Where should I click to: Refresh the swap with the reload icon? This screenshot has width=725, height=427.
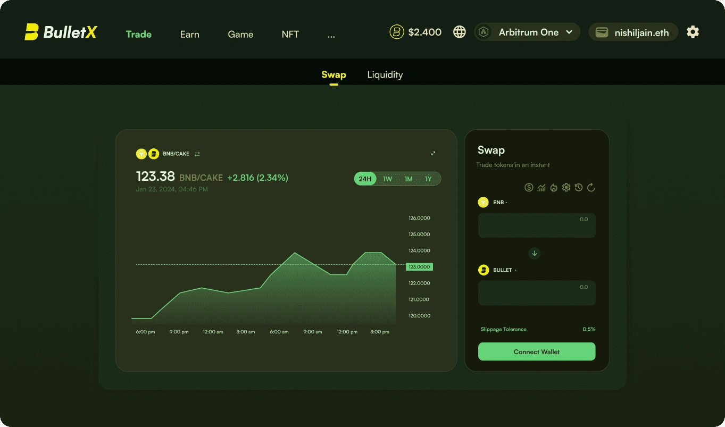click(590, 187)
